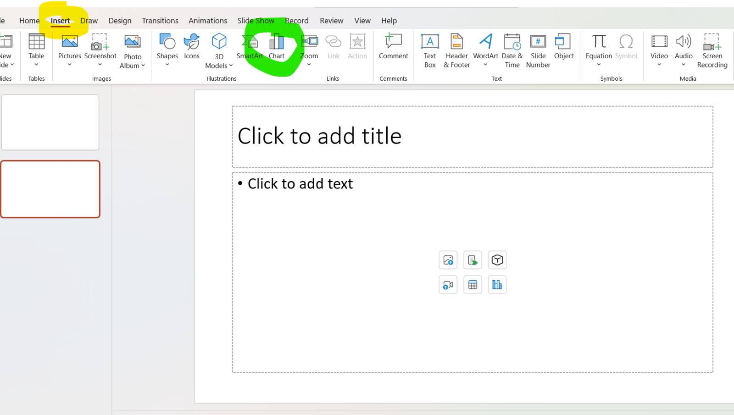Click the Insert Chart icon in the placeholder
This screenshot has width=734, height=415.
497,285
